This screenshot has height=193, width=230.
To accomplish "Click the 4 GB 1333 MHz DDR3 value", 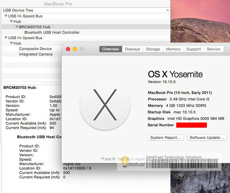I will click(x=186, y=106).
